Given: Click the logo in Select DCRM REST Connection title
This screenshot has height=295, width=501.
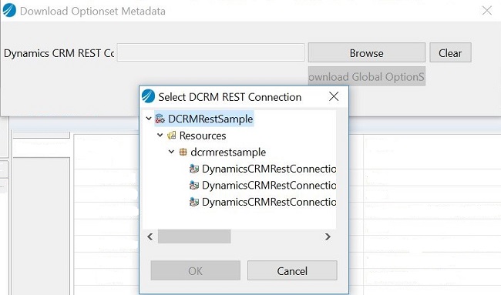Looking at the screenshot, I should point(148,96).
